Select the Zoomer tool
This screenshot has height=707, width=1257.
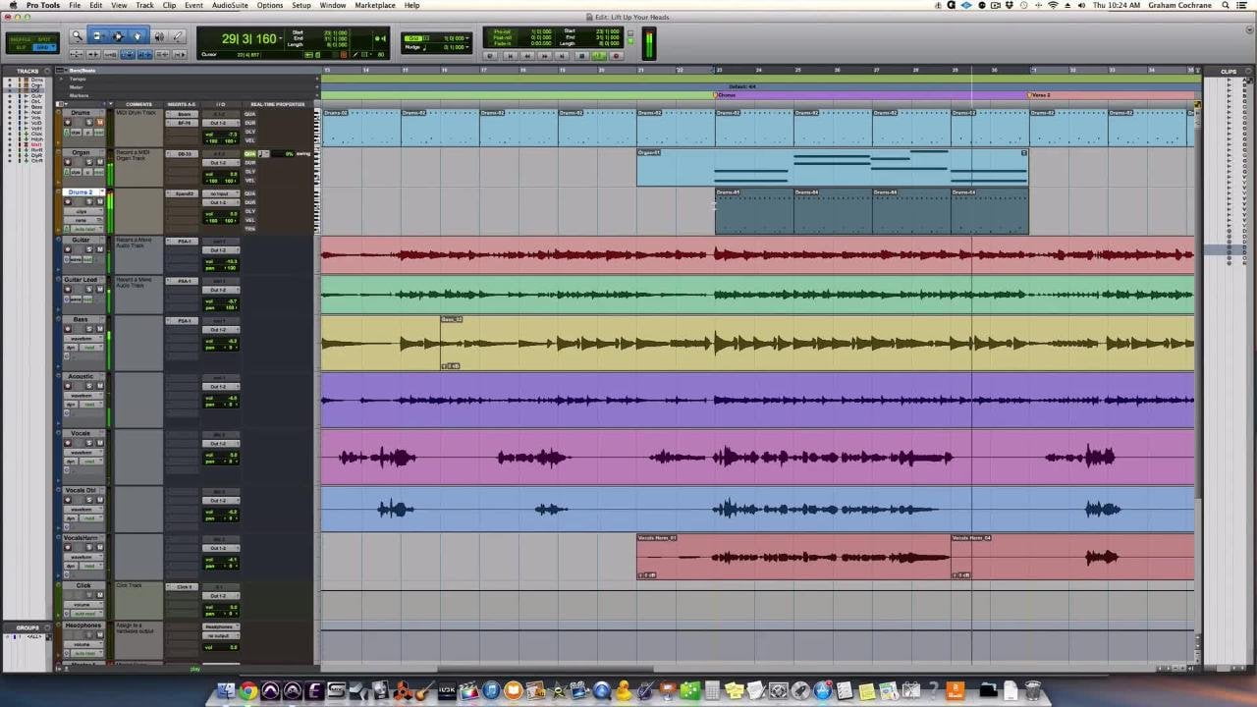pyautogui.click(x=78, y=35)
